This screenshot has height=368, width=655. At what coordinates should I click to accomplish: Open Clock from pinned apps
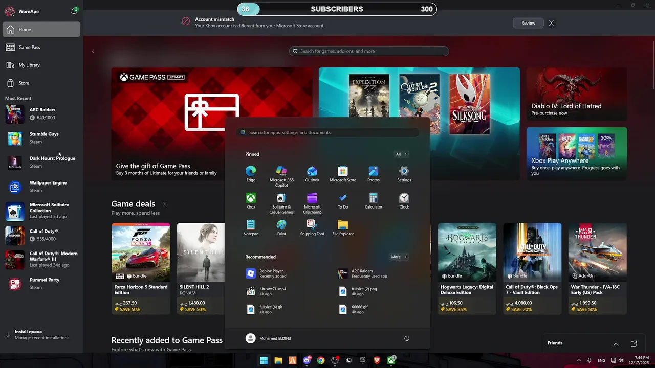[x=404, y=201]
